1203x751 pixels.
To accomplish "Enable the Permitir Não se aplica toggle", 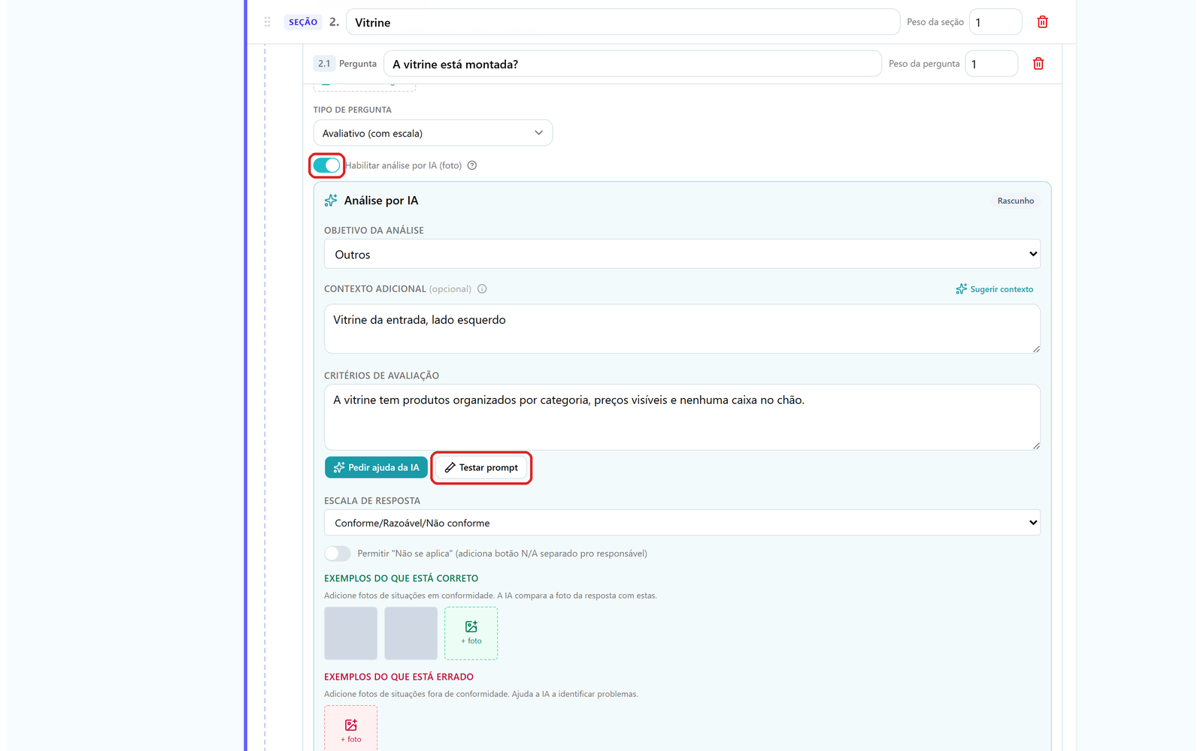I will [x=338, y=553].
